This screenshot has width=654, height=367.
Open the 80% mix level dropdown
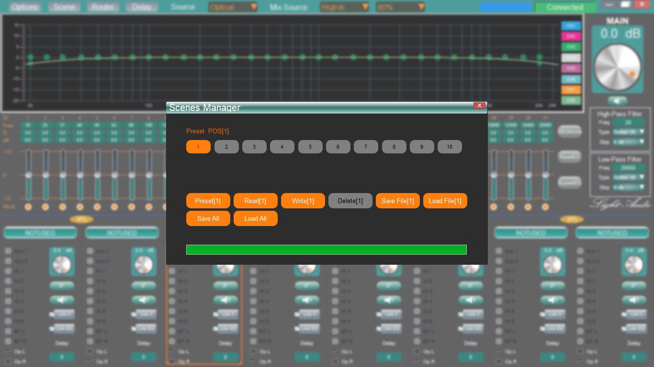point(401,7)
